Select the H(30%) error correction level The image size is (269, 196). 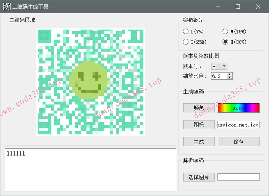tap(234, 42)
